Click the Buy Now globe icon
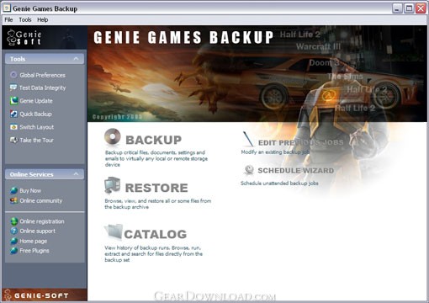The height and width of the screenshot is (303, 429). pyautogui.click(x=13, y=190)
